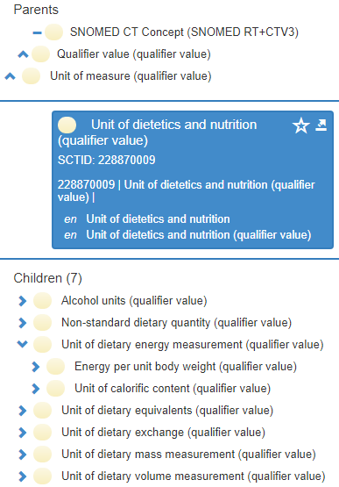Collapse Unit of dietary energy measurement node
This screenshot has height=487, width=339.
pos(22,344)
